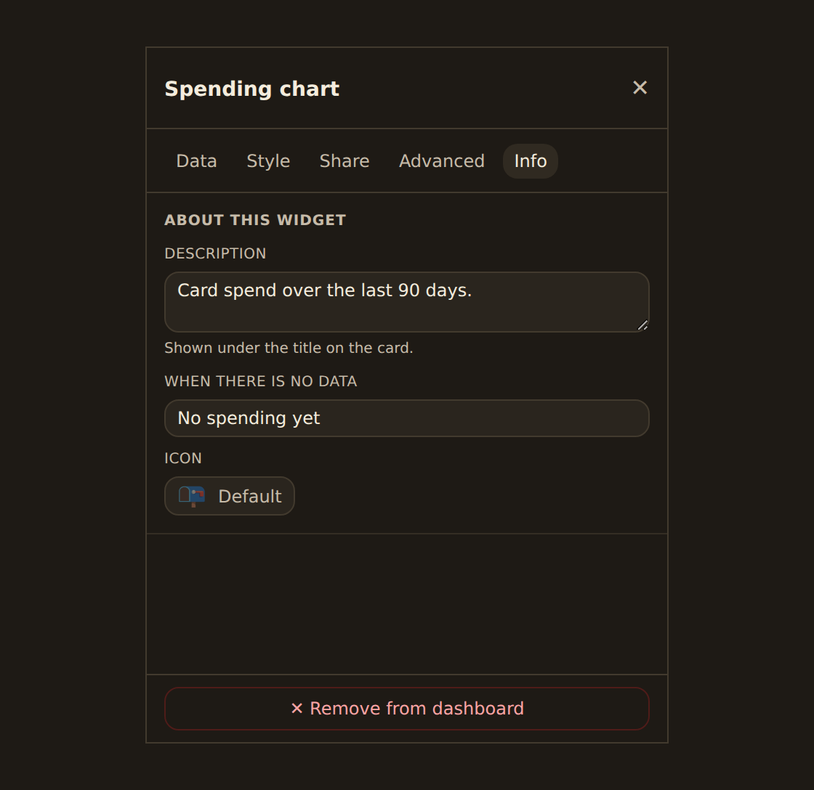Grab the description resize handle
The width and height of the screenshot is (814, 790).
642,325
